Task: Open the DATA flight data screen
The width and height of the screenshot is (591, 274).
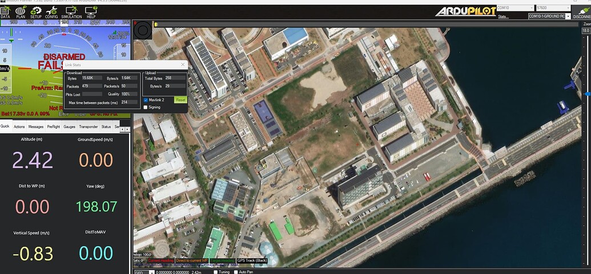Action: [6, 12]
